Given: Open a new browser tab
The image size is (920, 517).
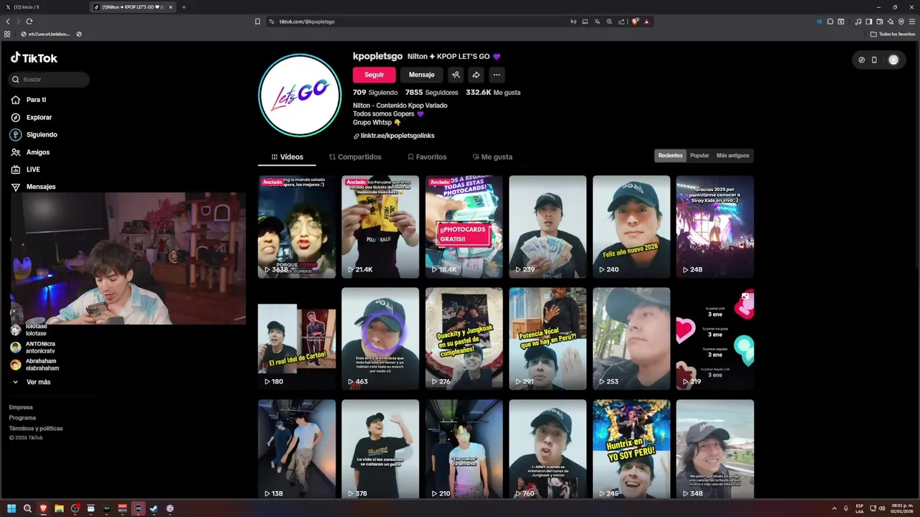Looking at the screenshot, I should point(184,7).
